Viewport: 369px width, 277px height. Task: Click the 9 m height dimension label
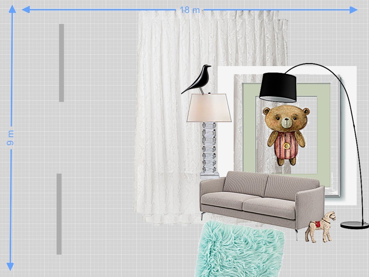pos(11,138)
